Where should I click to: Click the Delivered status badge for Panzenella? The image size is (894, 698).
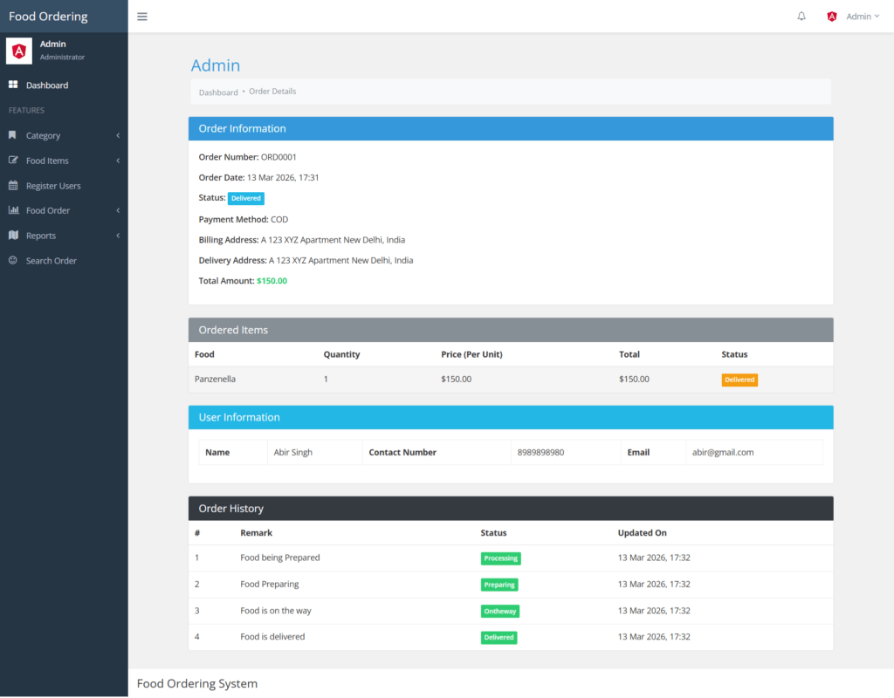739,380
